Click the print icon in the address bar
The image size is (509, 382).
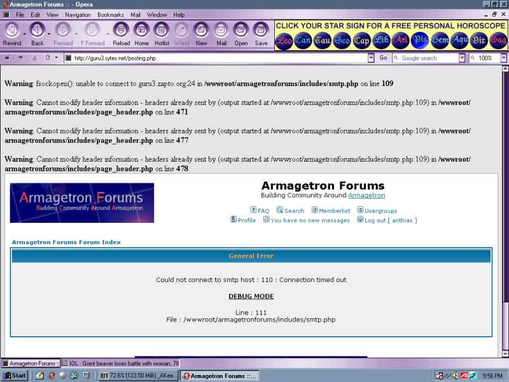tap(34, 58)
